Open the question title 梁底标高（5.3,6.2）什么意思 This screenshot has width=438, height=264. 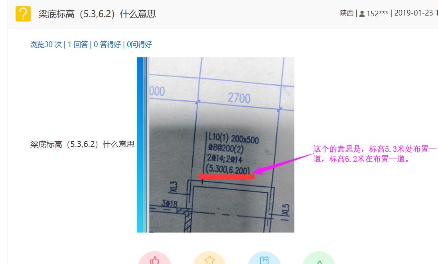pos(97,14)
